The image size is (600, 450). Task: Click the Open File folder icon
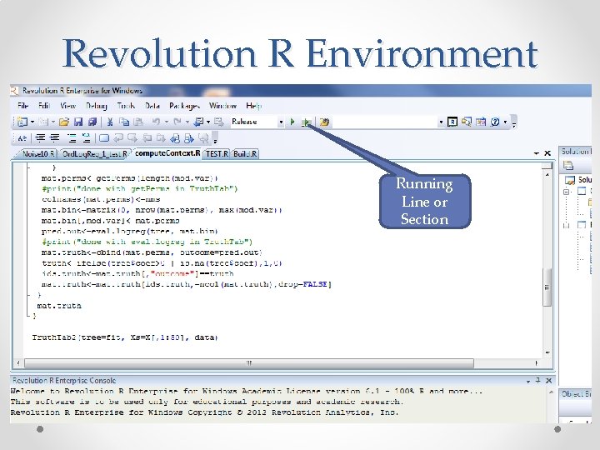[64, 122]
